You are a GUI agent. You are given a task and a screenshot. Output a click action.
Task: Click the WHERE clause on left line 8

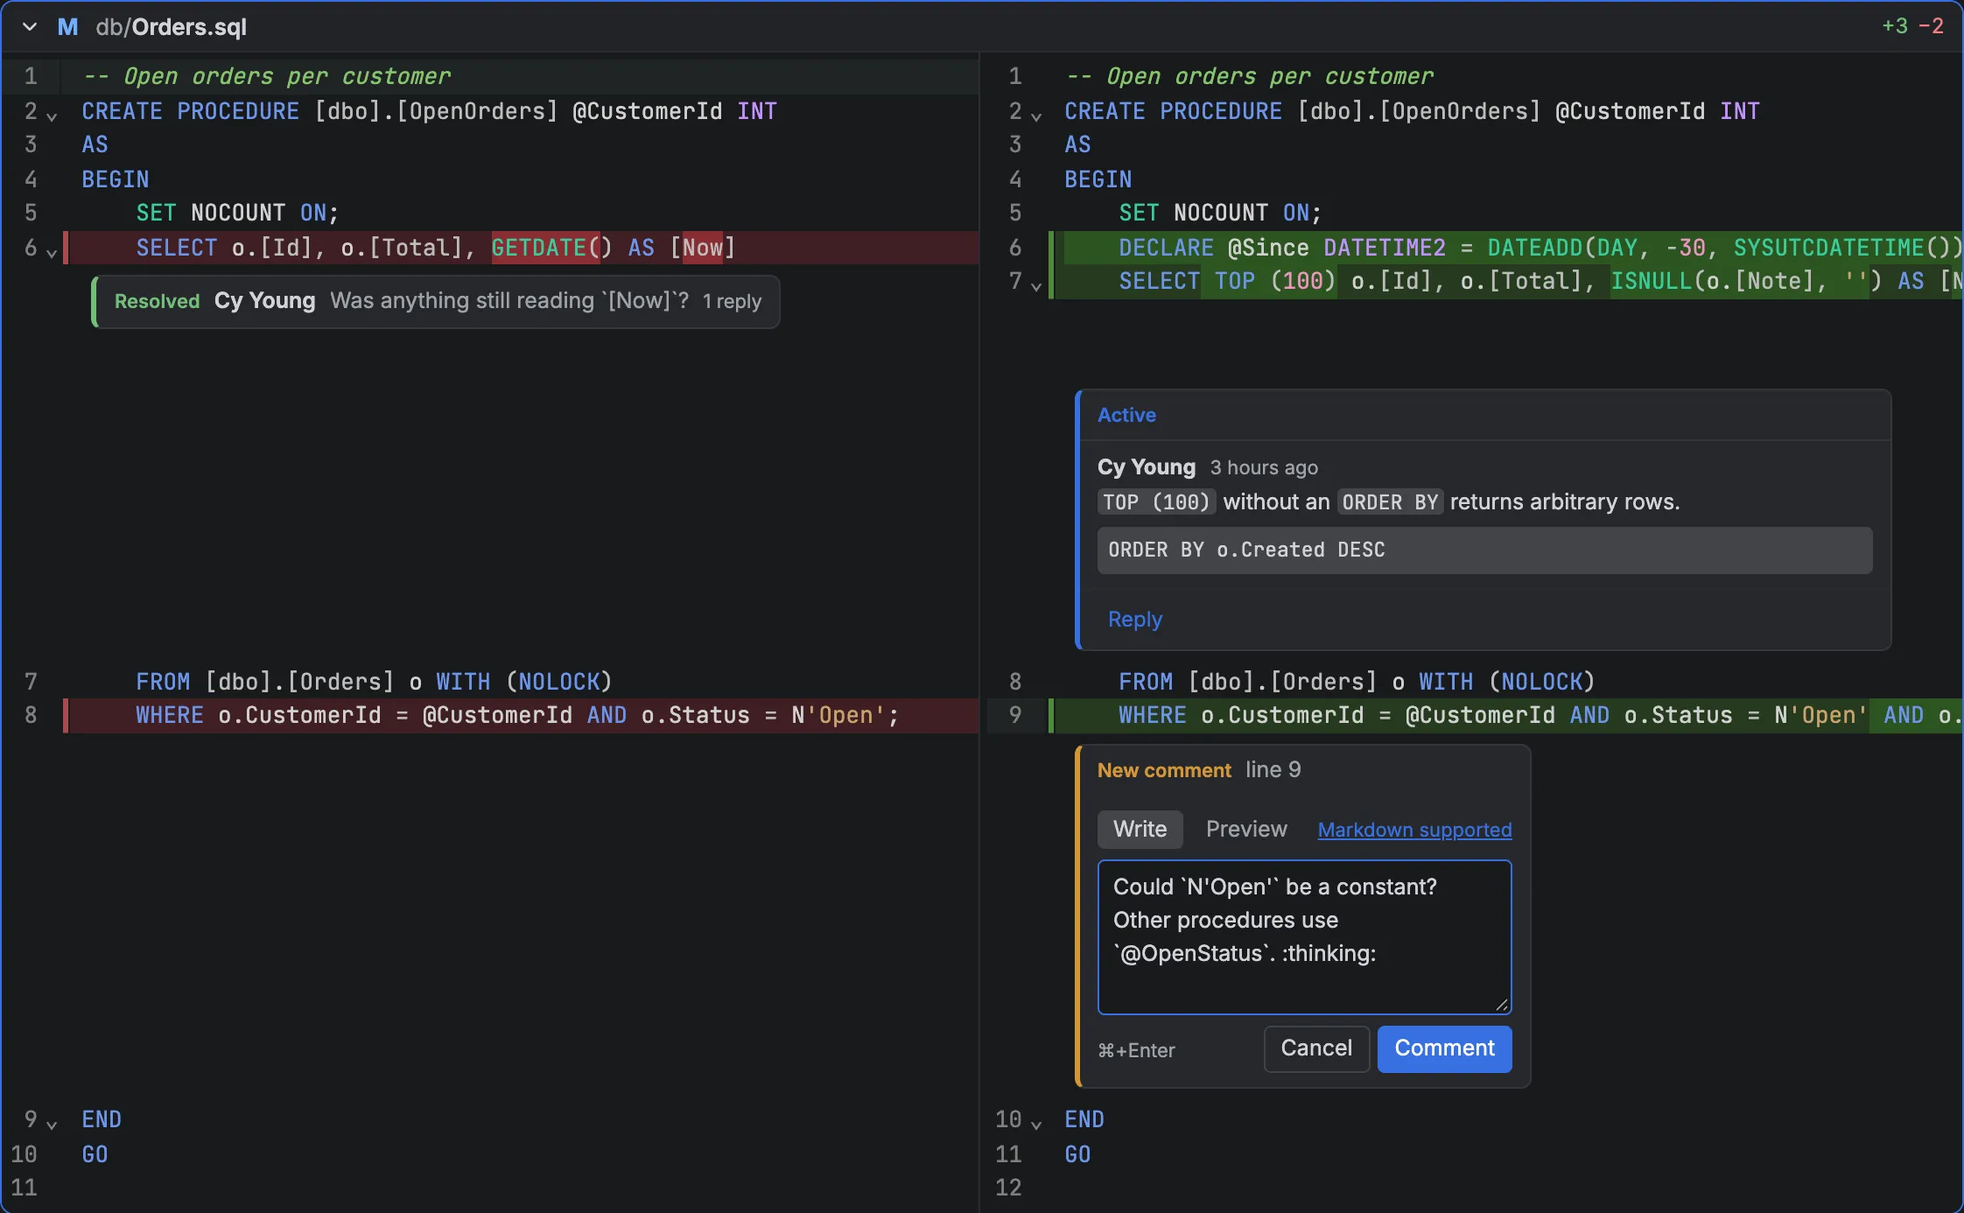click(517, 715)
